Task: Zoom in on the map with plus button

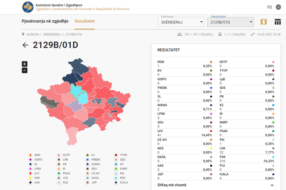Action: [25, 64]
